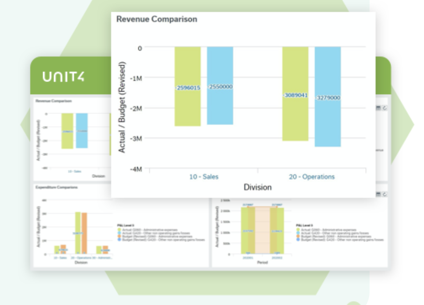Click the refresh icon on the Expenditure chart panel
Screen dimensions: 424x305
pyautogui.click(x=384, y=194)
